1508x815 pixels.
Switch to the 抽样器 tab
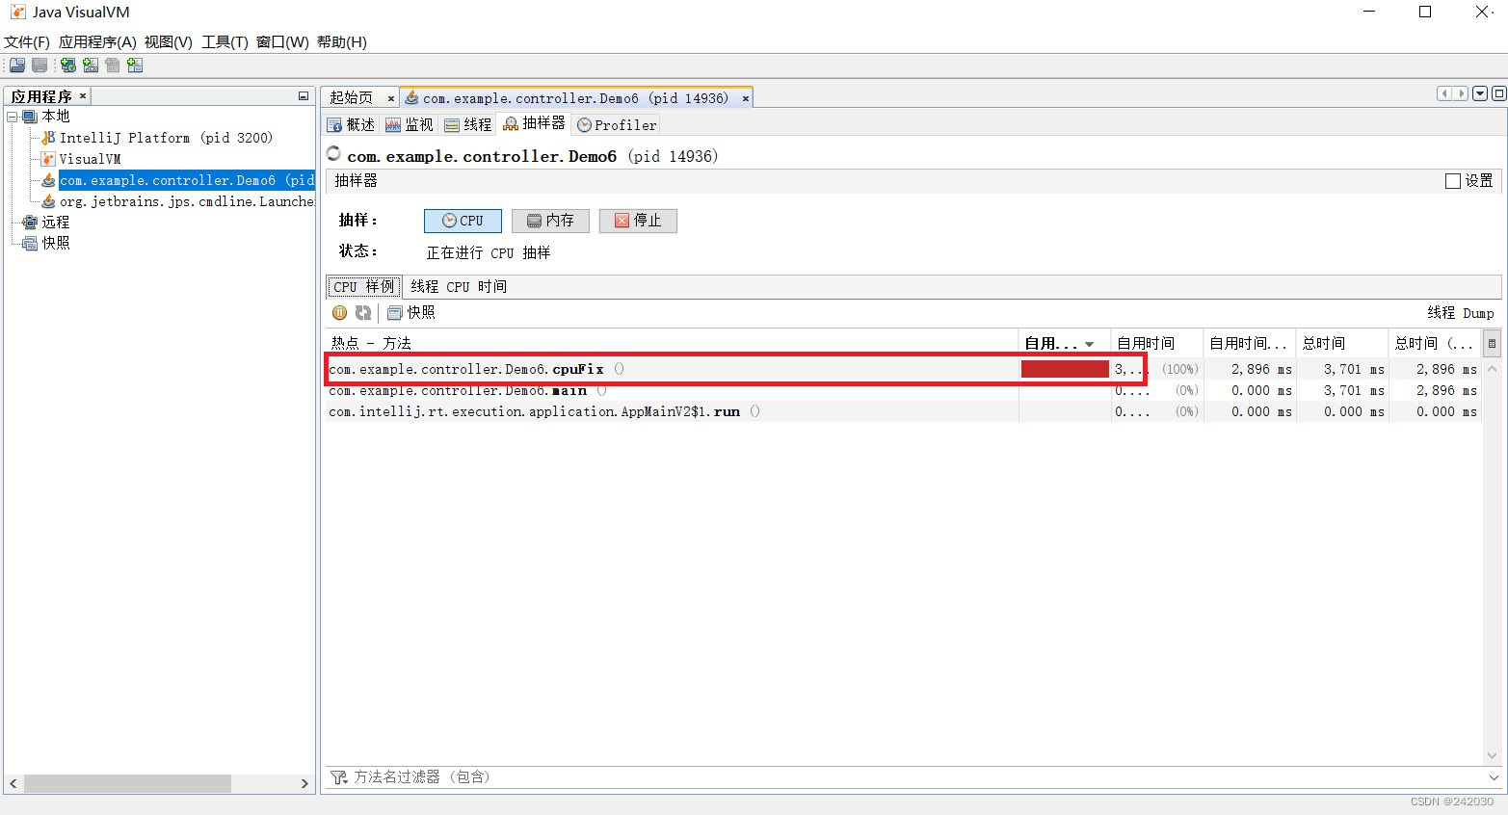pos(535,123)
